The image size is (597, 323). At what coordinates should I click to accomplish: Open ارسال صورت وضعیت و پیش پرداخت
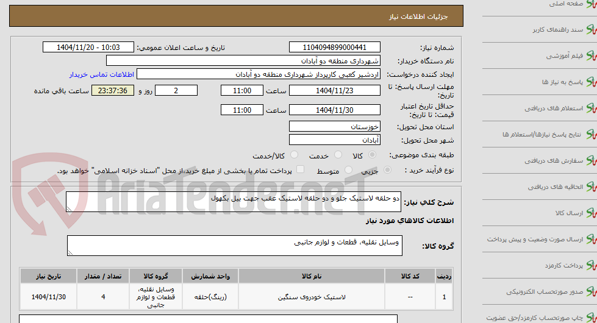535,240
